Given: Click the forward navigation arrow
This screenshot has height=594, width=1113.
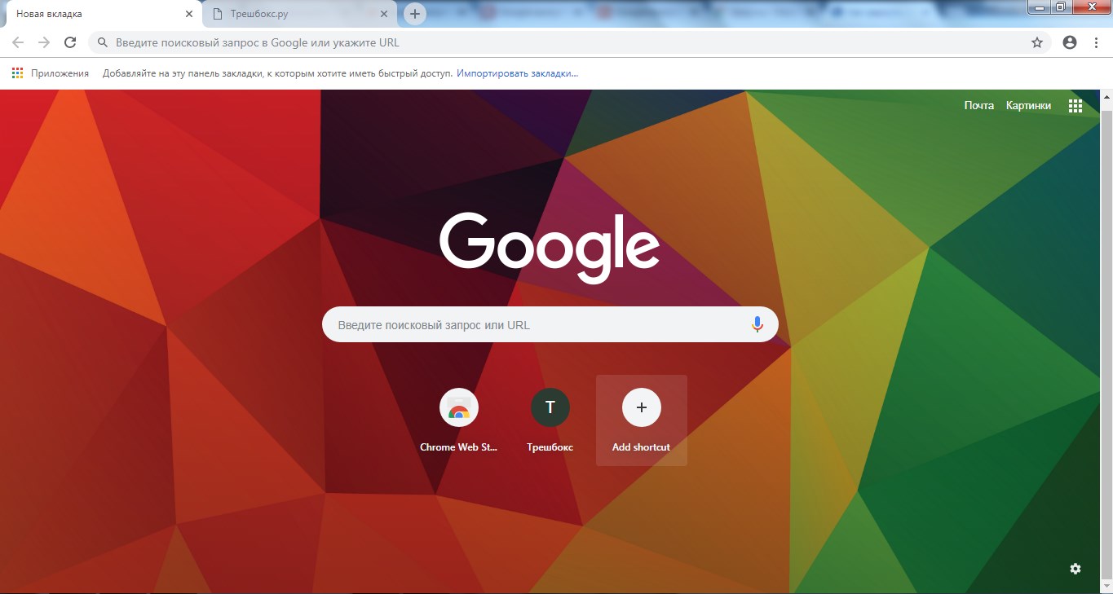Looking at the screenshot, I should pyautogui.click(x=44, y=42).
